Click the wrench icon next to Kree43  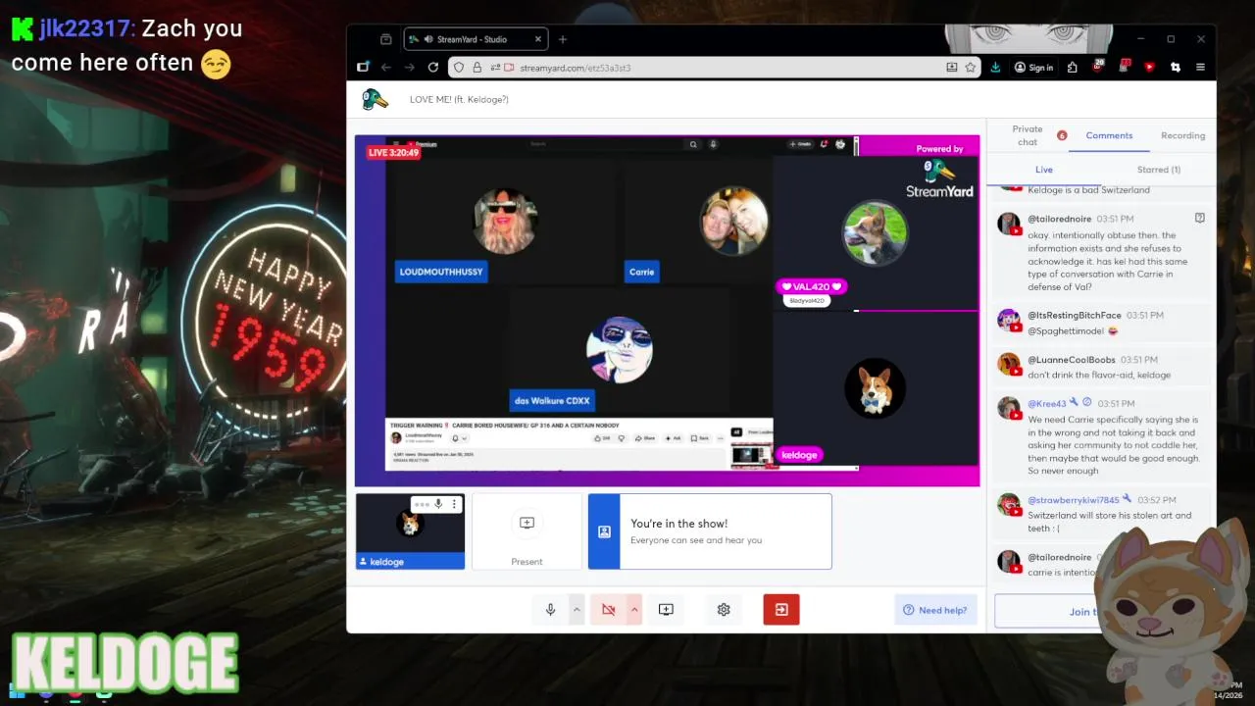[1075, 402]
